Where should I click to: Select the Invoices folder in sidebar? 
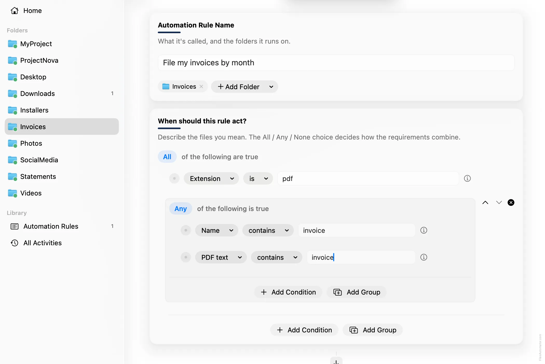pos(62,127)
